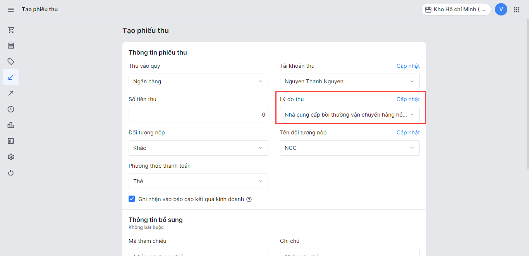The width and height of the screenshot is (529, 256).
Task: Open the settings gear sidebar icon
Action: click(11, 157)
